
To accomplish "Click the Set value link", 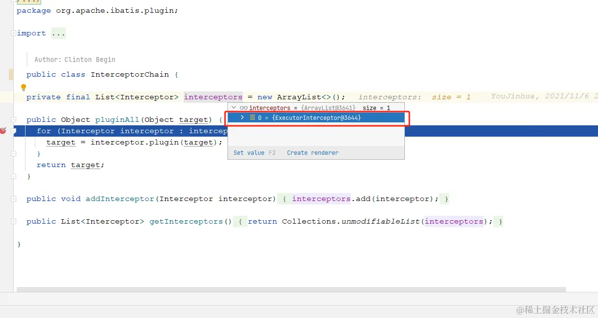I will point(249,153).
